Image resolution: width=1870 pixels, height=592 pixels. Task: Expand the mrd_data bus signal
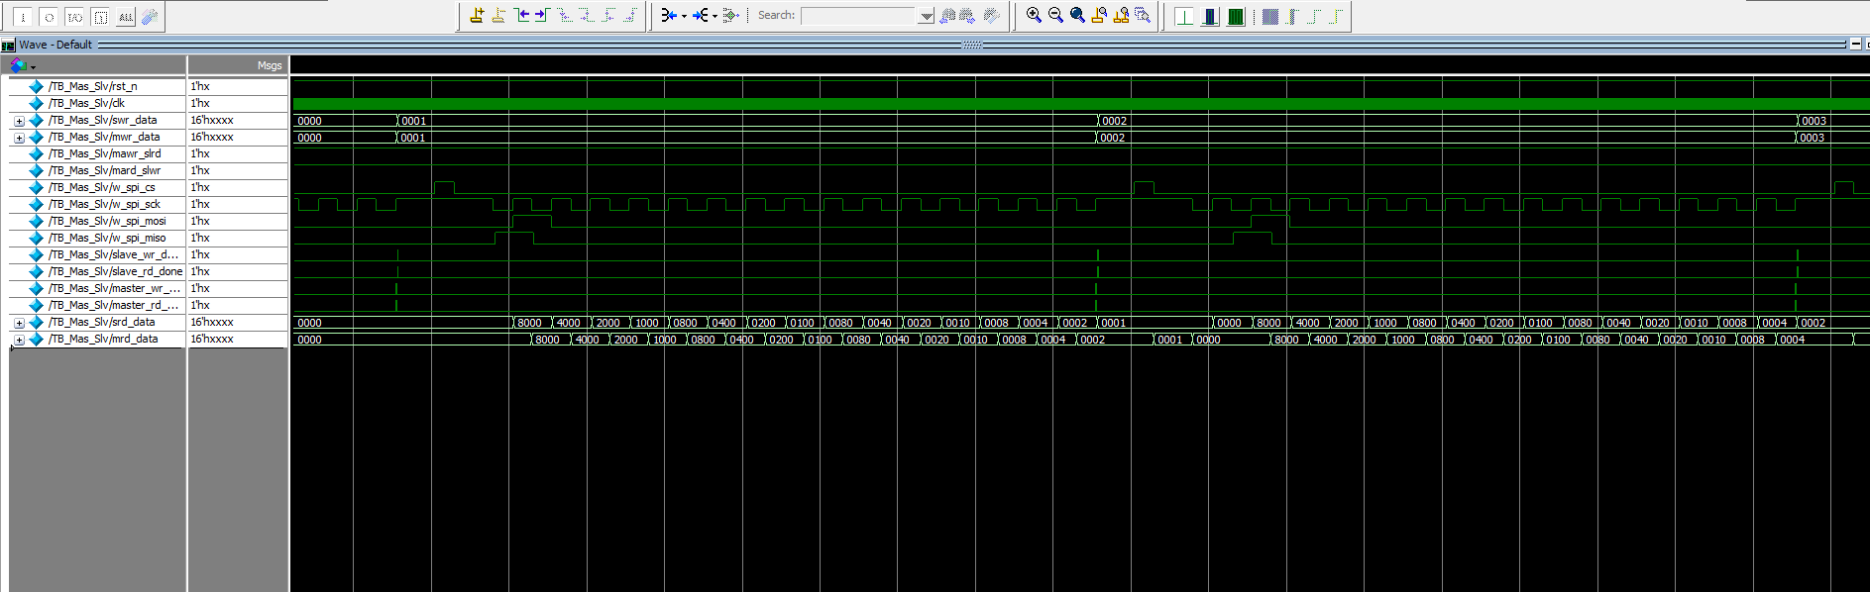[19, 340]
